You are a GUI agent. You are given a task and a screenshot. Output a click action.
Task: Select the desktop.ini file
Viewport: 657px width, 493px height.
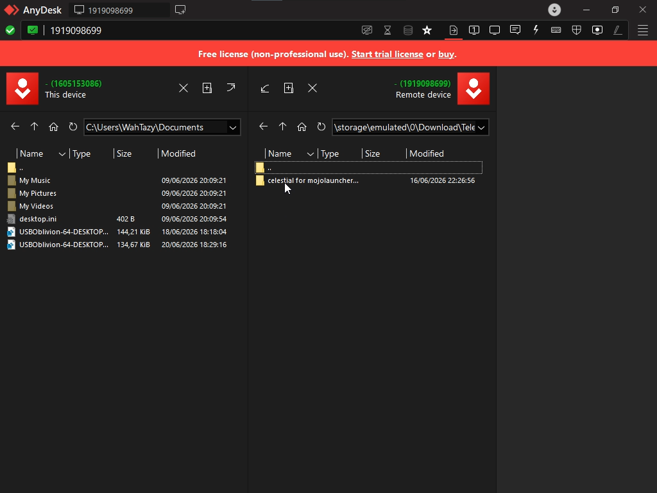117,219
